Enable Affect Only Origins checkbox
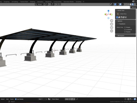The height and width of the screenshot is (103, 137). tap(125, 27)
